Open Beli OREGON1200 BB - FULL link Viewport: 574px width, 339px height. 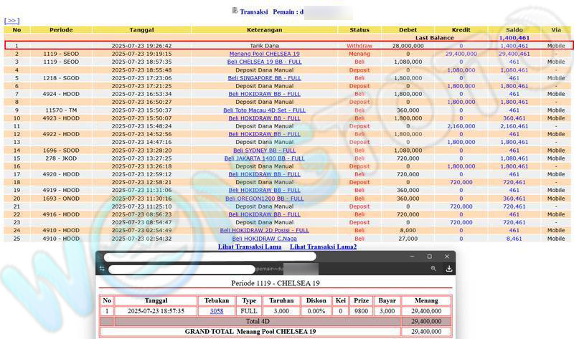(x=264, y=199)
